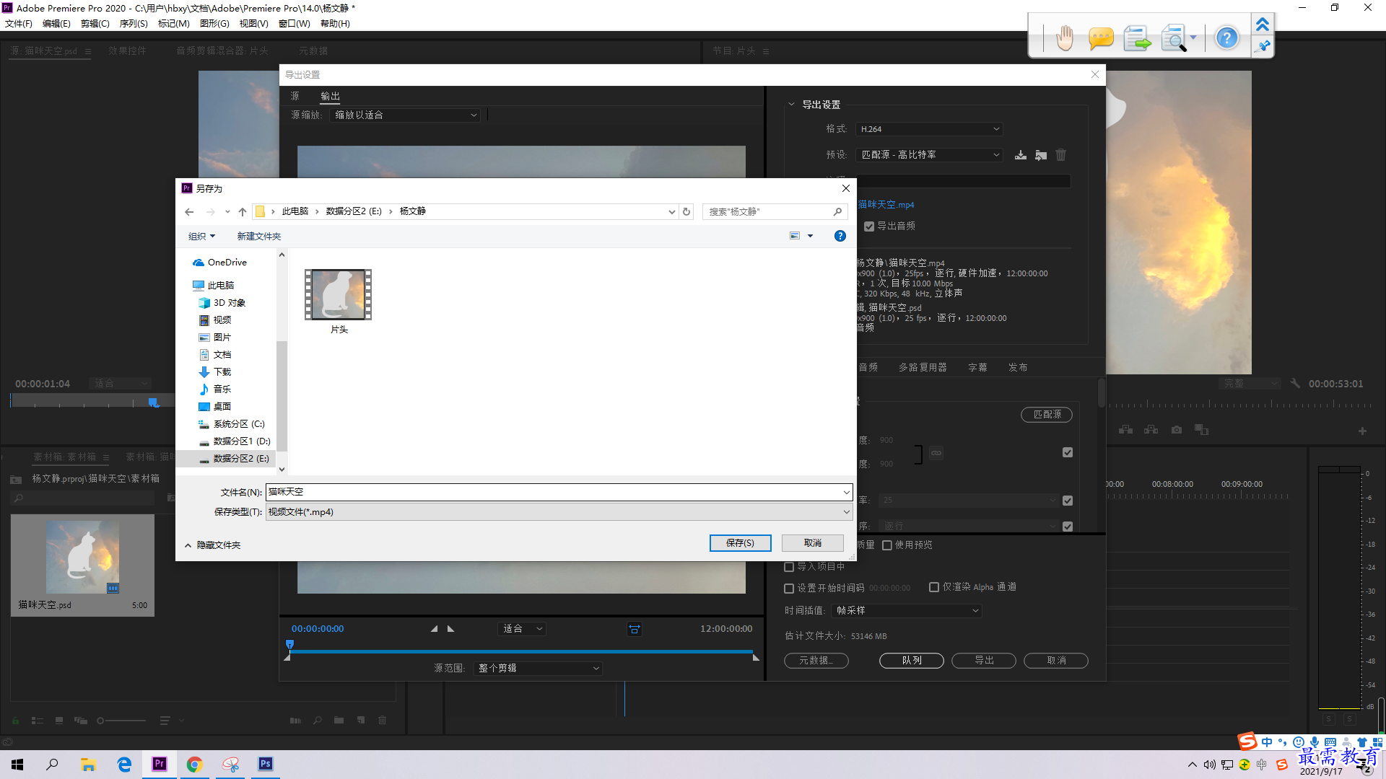The image size is (1386, 779).
Task: Enable the 设置开始时间码 checkbox
Action: [789, 589]
